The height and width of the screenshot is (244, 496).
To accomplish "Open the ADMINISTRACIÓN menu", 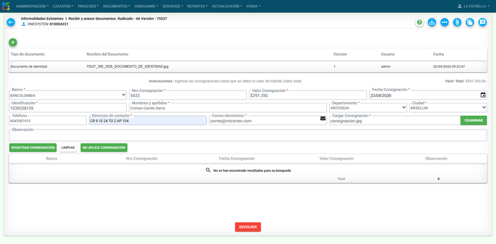I will click(32, 6).
